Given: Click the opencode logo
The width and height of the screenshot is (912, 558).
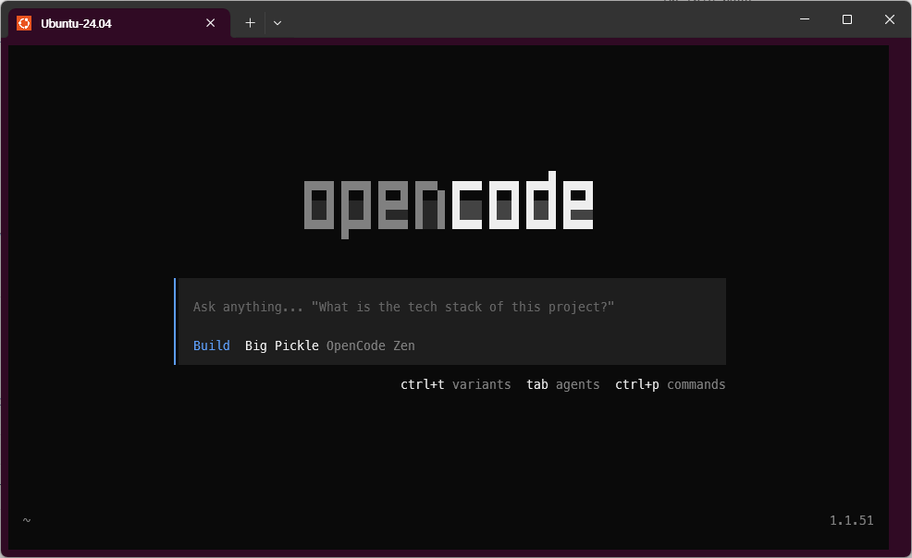Looking at the screenshot, I should (x=449, y=204).
